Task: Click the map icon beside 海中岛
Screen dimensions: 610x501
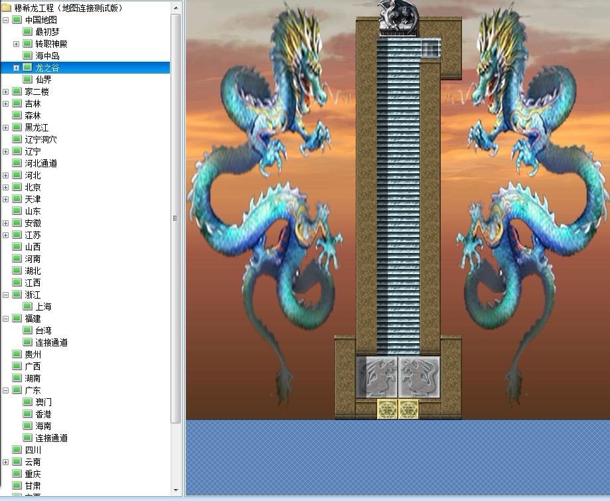Action: coord(27,56)
